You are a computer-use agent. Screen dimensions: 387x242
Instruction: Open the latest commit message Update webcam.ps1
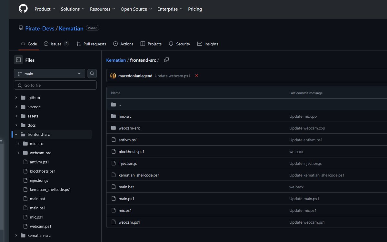[172, 76]
